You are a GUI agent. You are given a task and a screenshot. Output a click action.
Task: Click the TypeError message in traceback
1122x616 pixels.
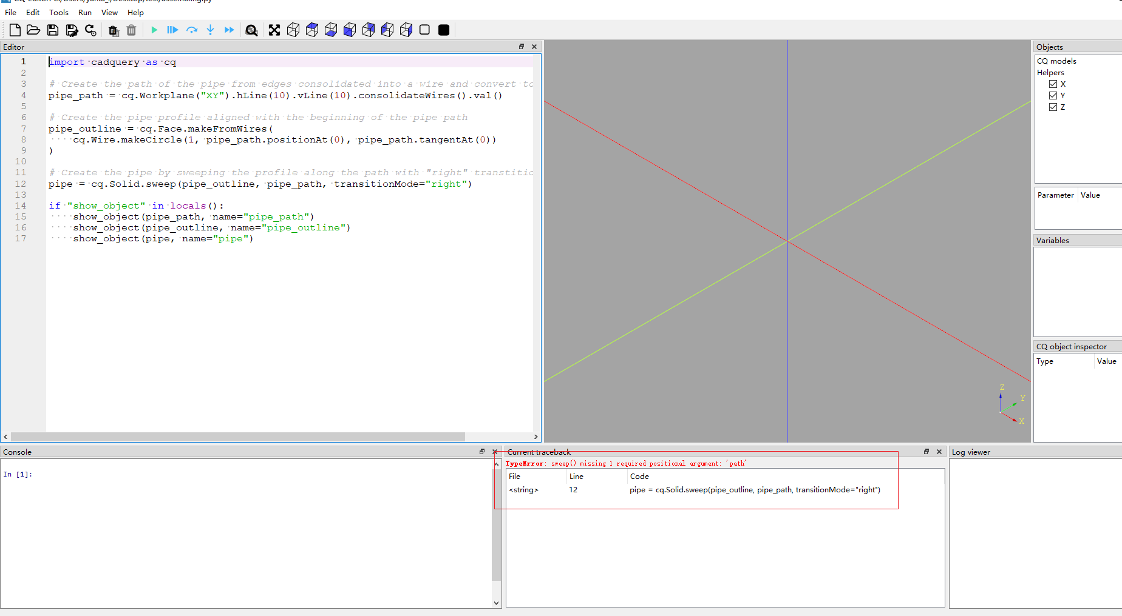[625, 463]
